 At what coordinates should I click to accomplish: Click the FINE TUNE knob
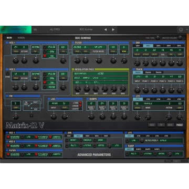click(x=157, y=38)
